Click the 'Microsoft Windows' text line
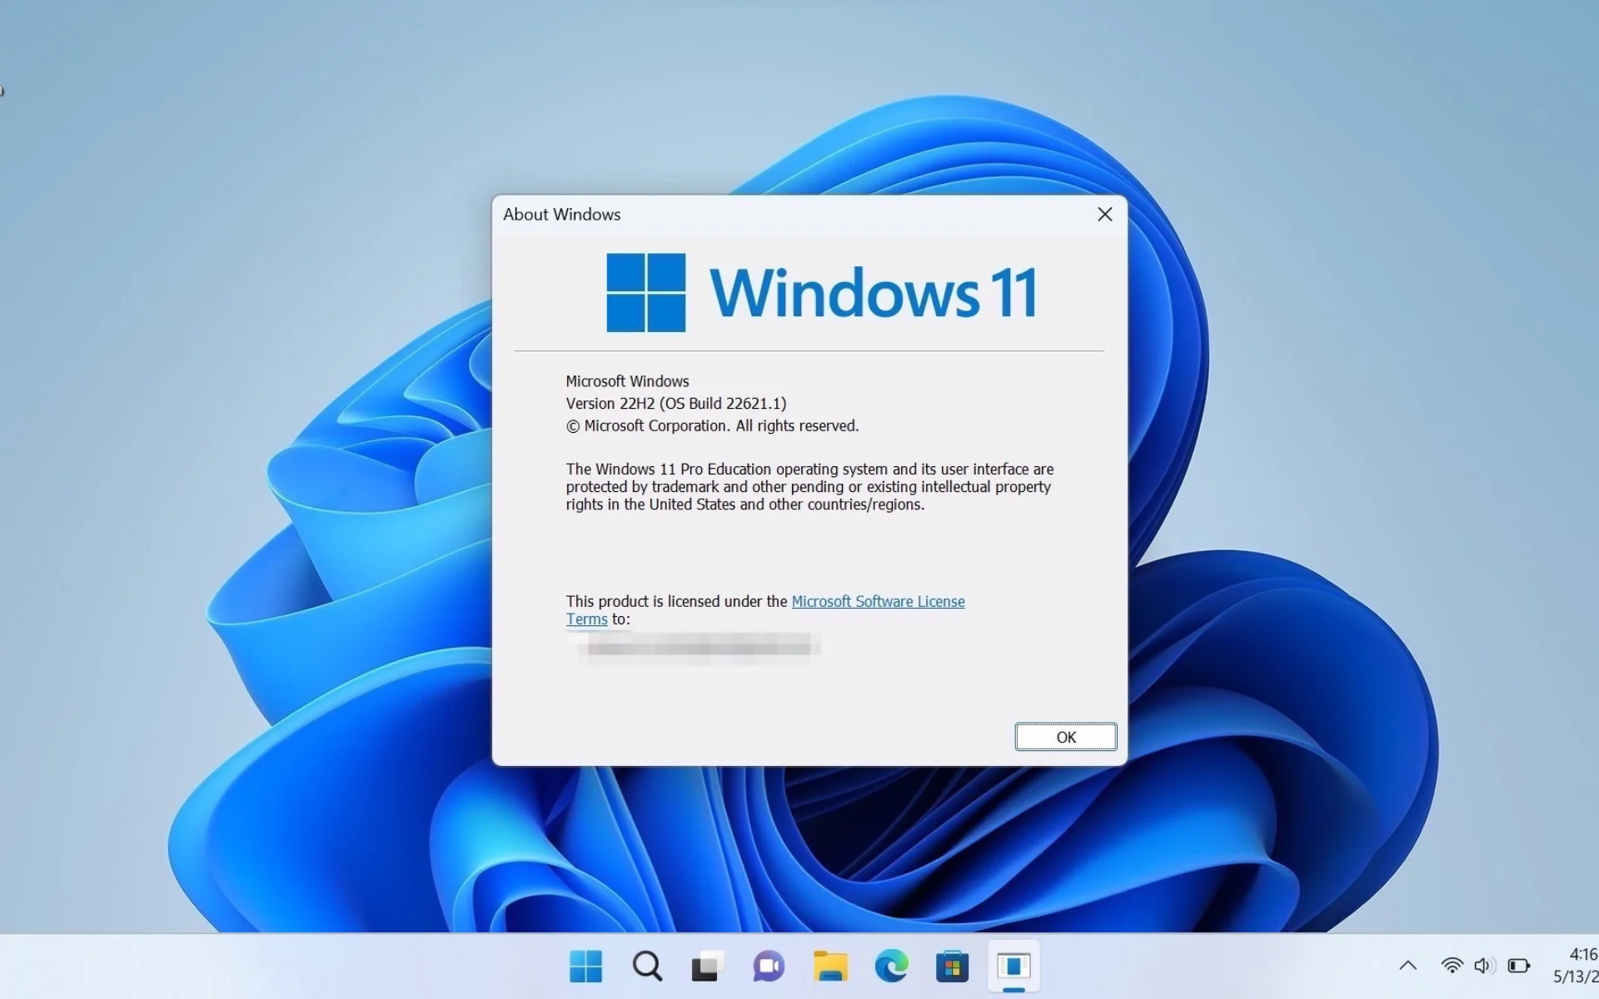 tap(627, 381)
